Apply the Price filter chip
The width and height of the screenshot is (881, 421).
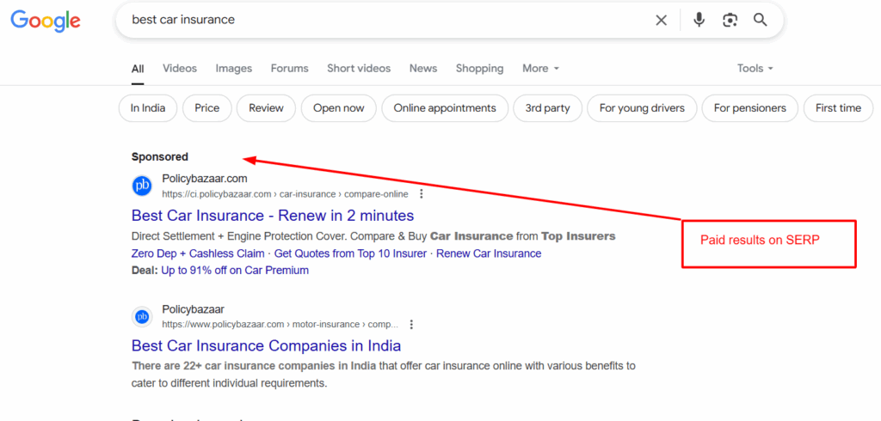coord(206,108)
